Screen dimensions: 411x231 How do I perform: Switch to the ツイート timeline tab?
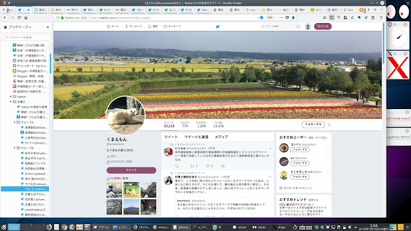pos(171,137)
